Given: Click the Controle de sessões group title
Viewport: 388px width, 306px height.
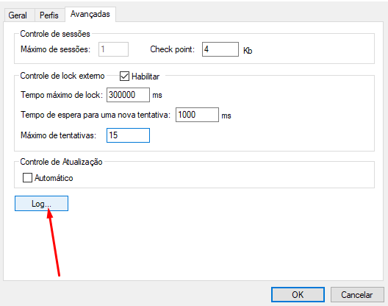Looking at the screenshot, I should 55,34.
